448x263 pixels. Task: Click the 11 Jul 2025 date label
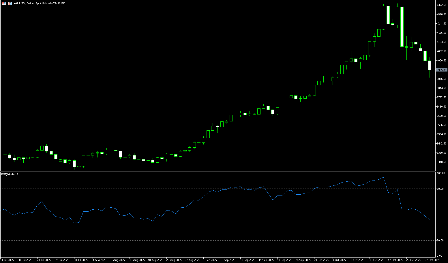click(x=7, y=260)
